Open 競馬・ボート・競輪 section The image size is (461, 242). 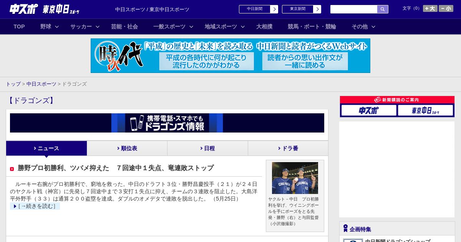pyautogui.click(x=312, y=27)
